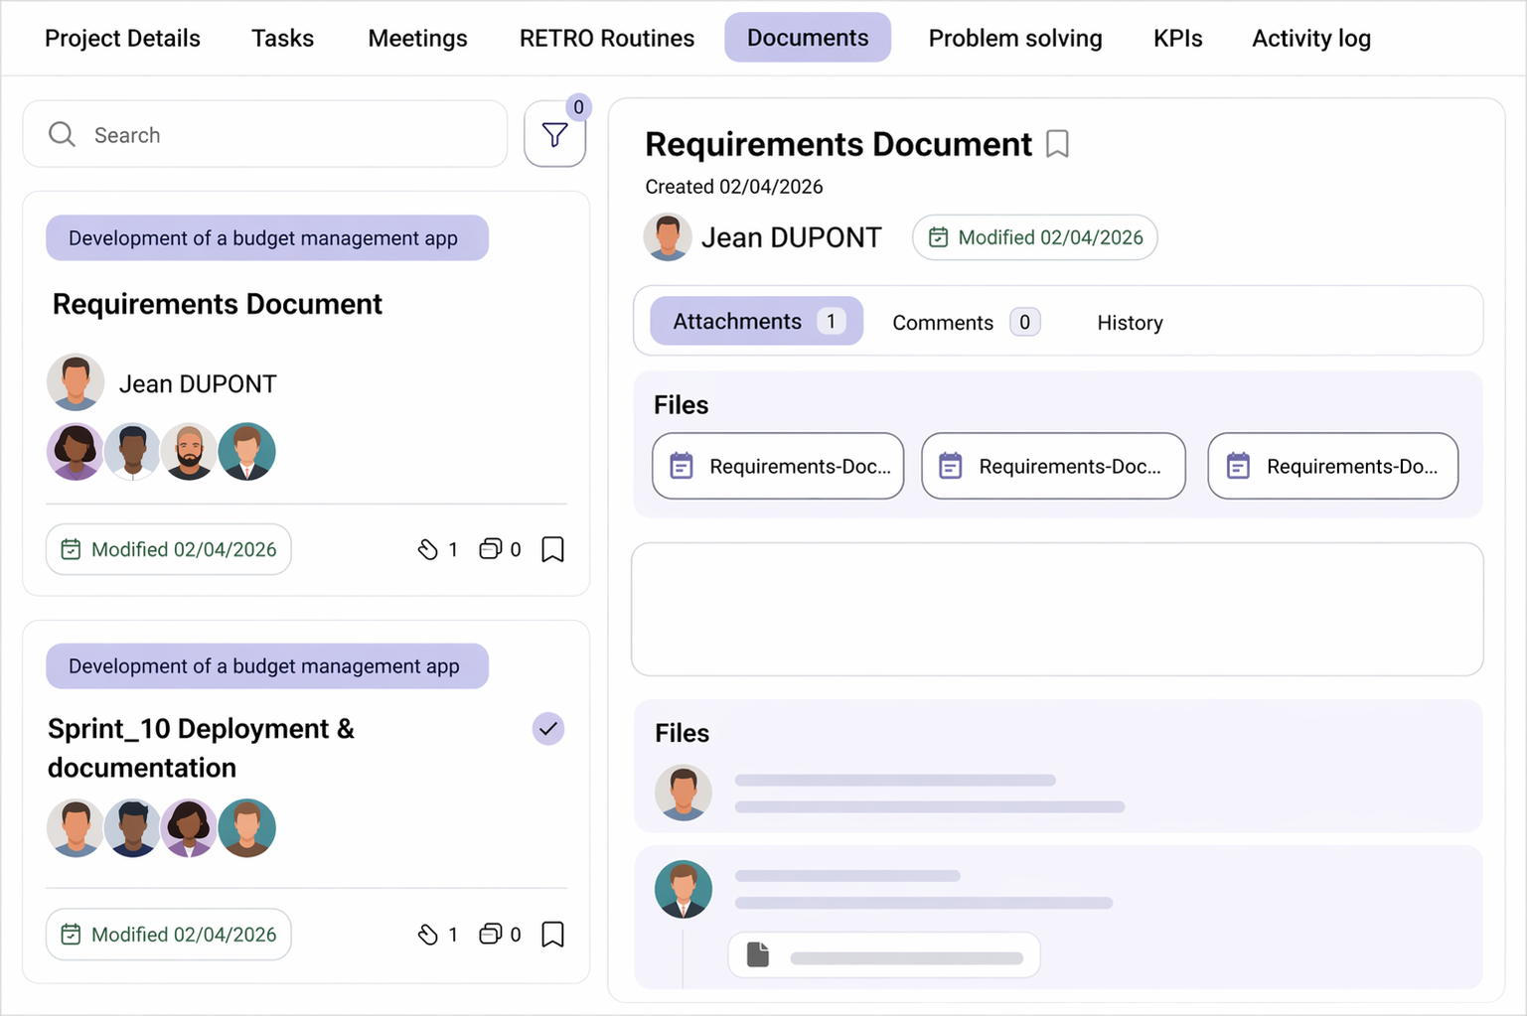Switch to the Tasks tab

(282, 39)
